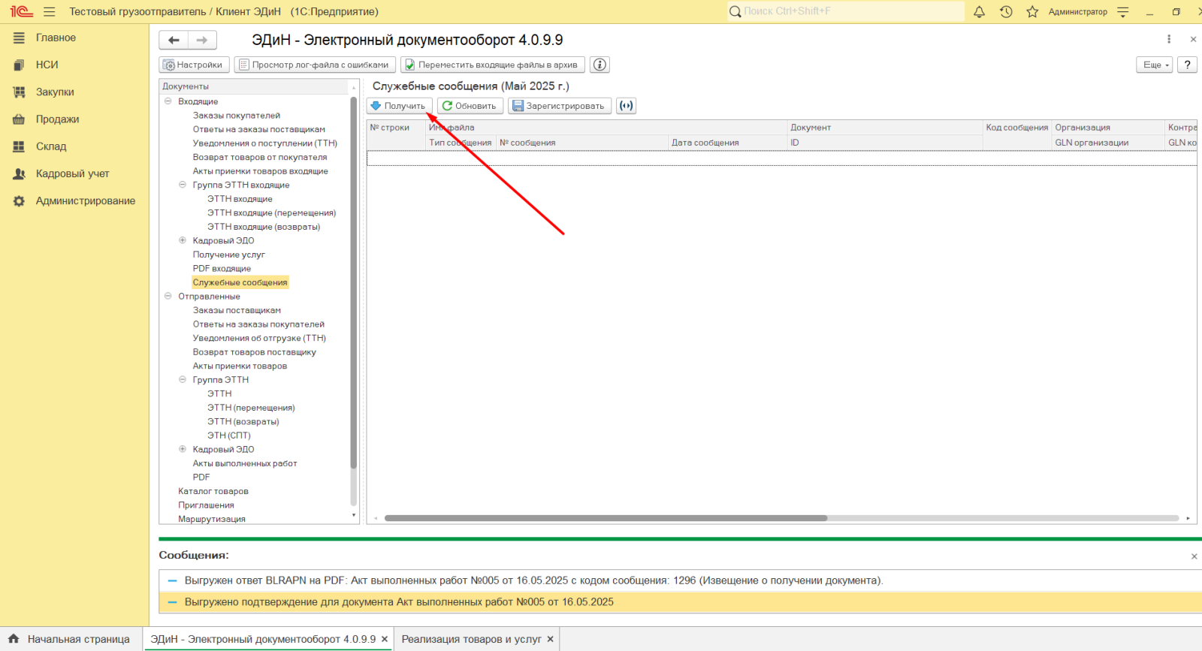The width and height of the screenshot is (1202, 651).
Task: Collapse Группа ЭТТН under Отправленные
Action: click(x=182, y=379)
